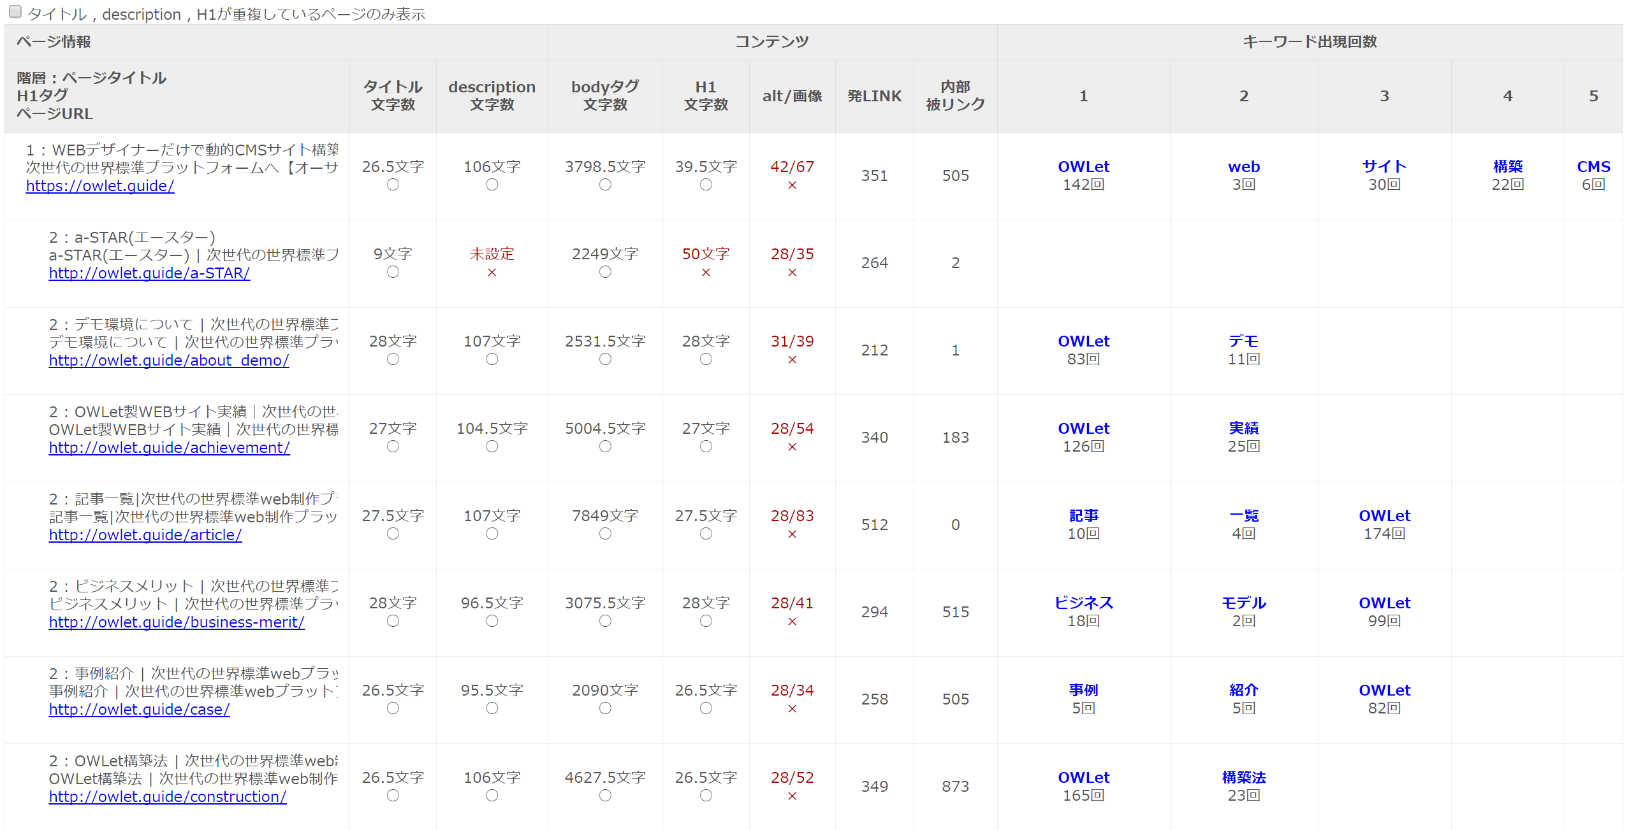Screen dimensions: 1629x830
Task: Click the × icon under alt/画像 42/67
Action: (x=792, y=185)
